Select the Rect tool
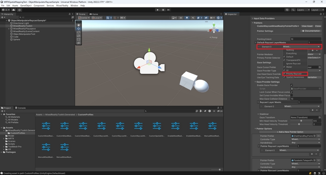The image size is (326, 175). tap(79, 39)
